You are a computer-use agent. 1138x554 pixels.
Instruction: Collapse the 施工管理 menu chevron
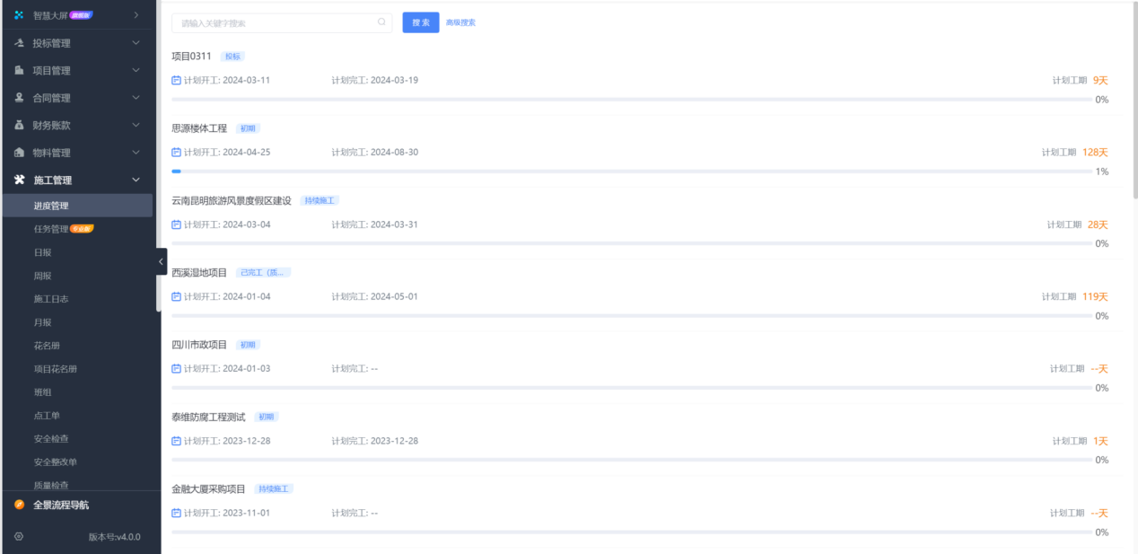tap(136, 180)
